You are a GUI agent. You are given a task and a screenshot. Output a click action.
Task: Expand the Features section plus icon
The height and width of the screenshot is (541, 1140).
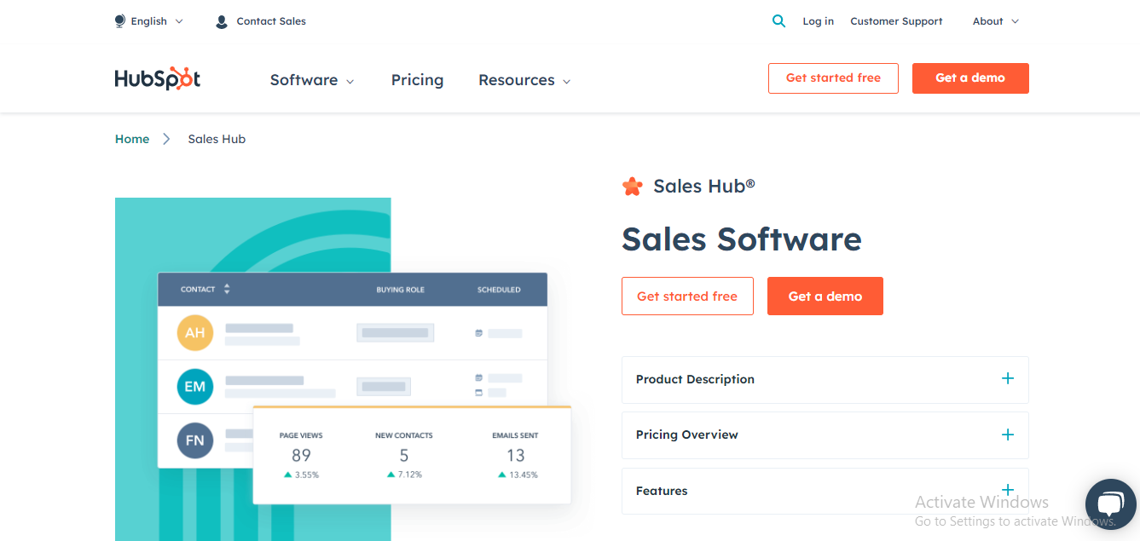click(x=1008, y=490)
